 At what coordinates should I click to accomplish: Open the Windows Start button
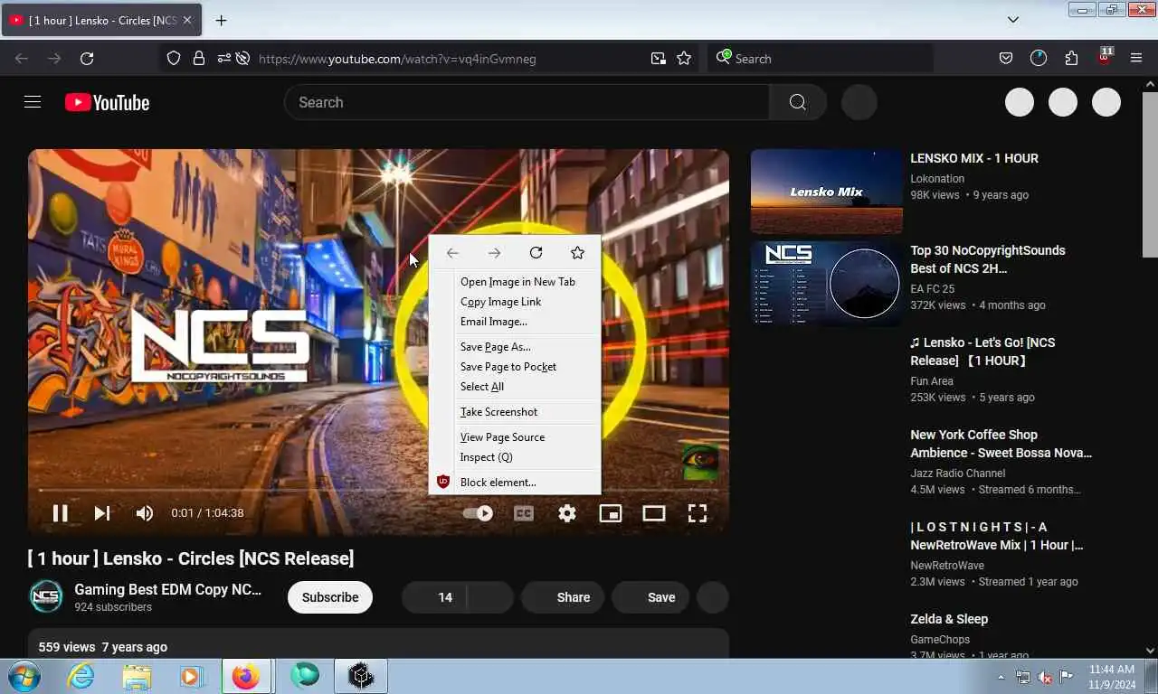coord(24,676)
